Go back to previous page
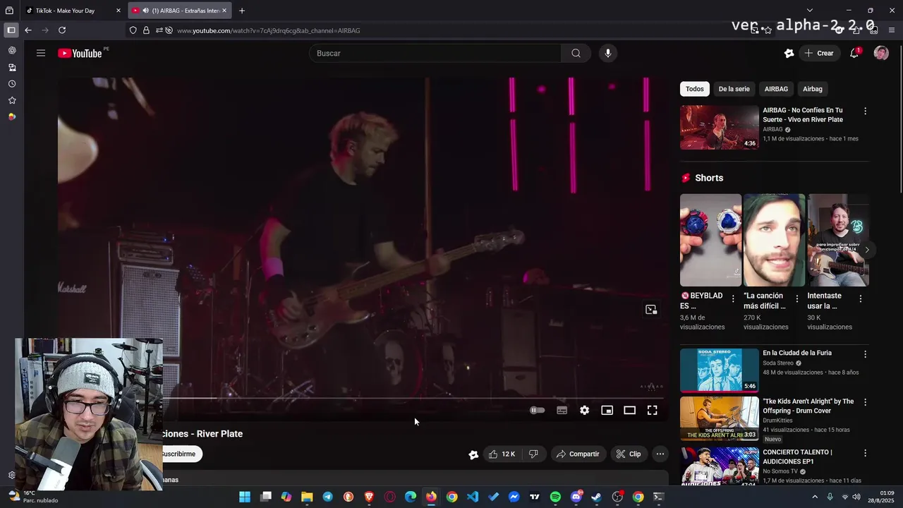Viewport: 903px width, 508px height. (28, 30)
